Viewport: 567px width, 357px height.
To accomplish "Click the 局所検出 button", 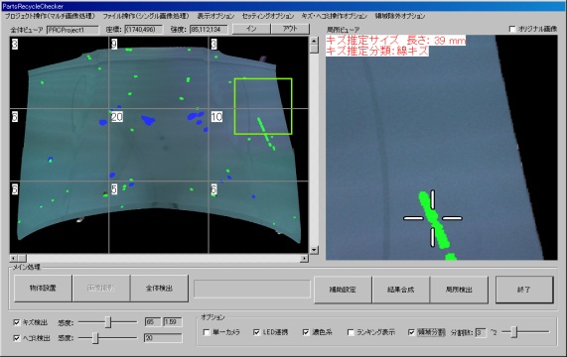I will tap(459, 290).
